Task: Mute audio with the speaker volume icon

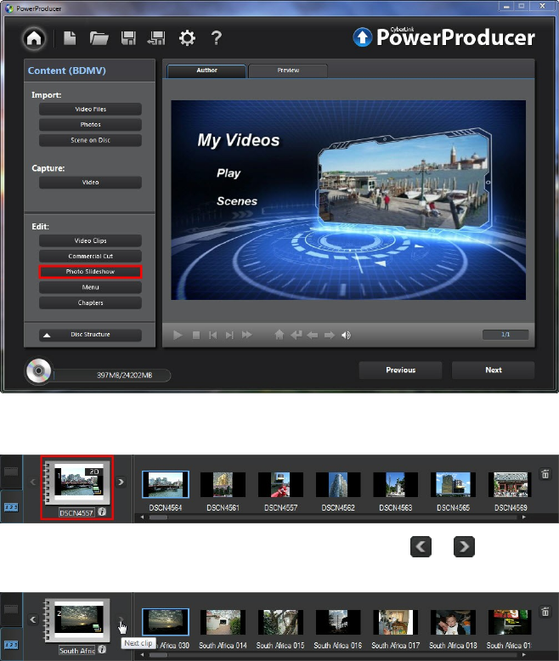Action: 346,336
